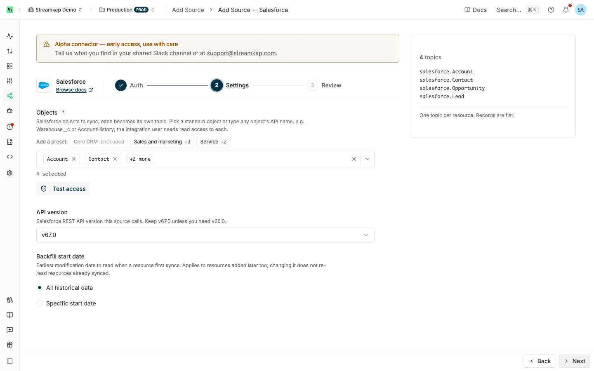The height and width of the screenshot is (371, 594).
Task: Click the up-down arrows sidebar icon
Action: pyautogui.click(x=10, y=51)
